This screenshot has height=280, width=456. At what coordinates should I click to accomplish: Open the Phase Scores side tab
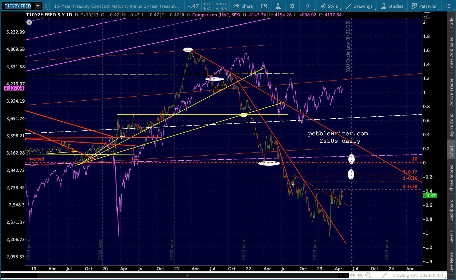[451, 178]
